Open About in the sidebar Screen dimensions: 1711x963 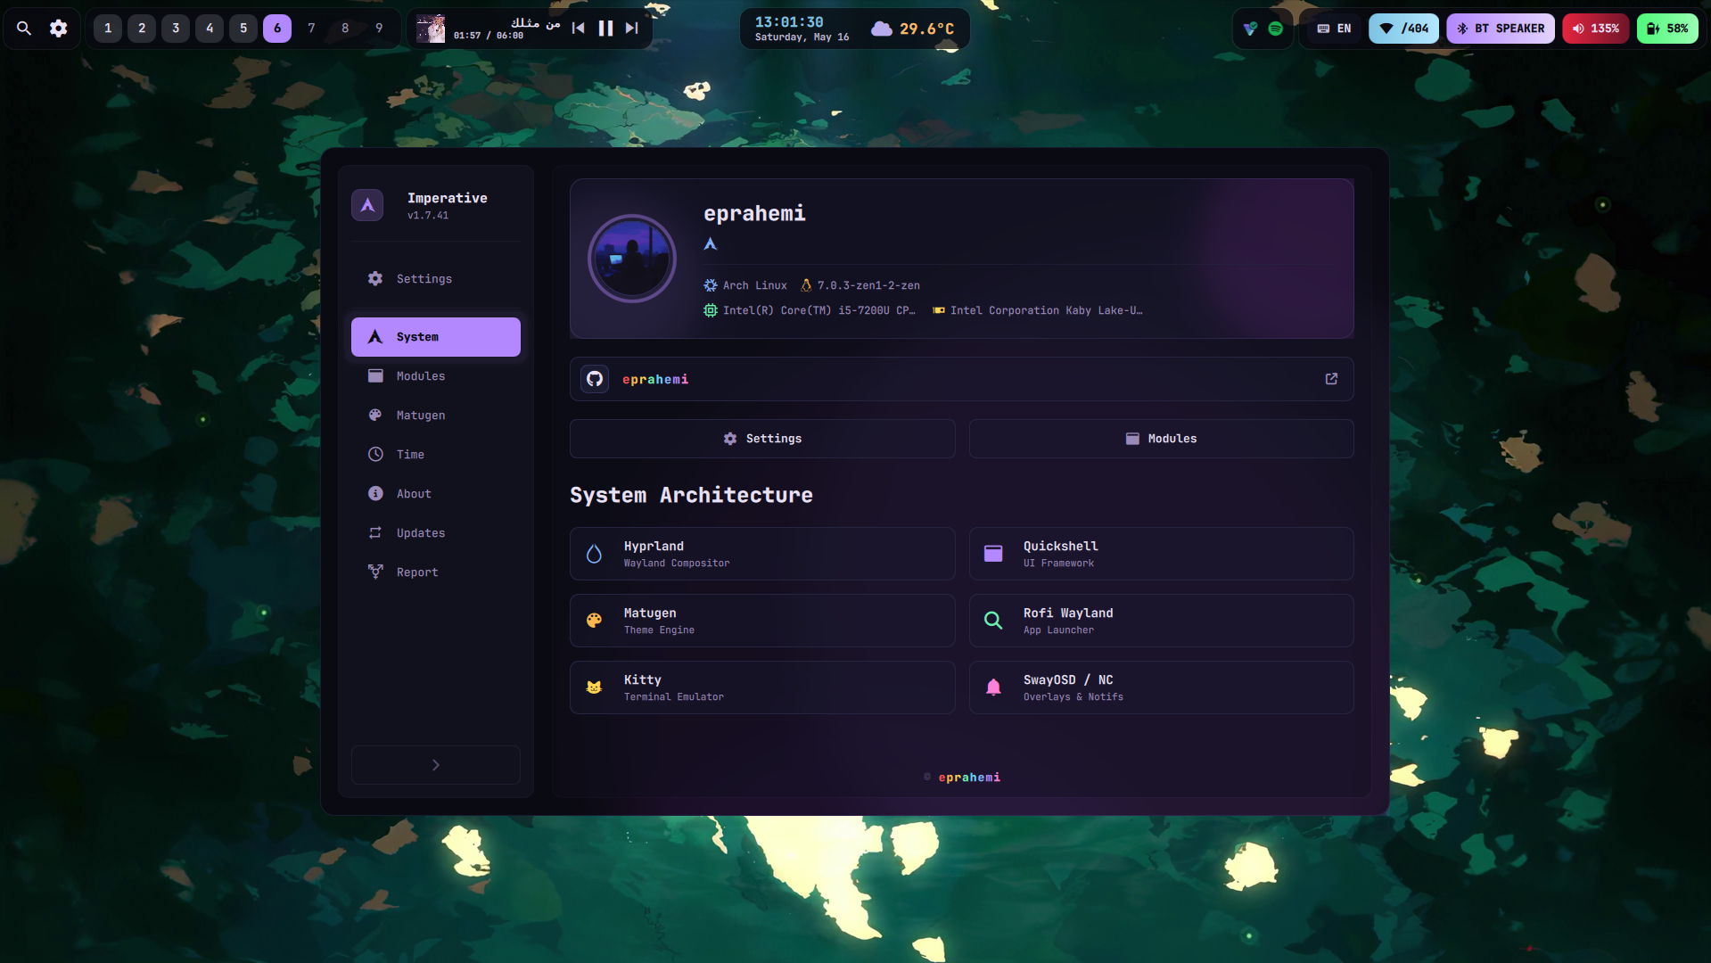[x=436, y=494]
